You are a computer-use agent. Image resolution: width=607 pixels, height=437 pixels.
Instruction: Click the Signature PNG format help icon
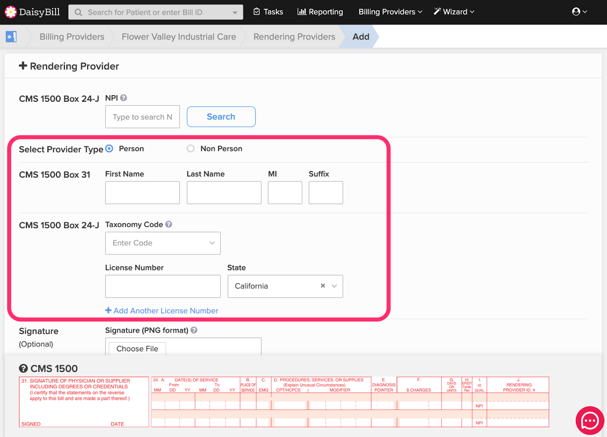(x=194, y=330)
